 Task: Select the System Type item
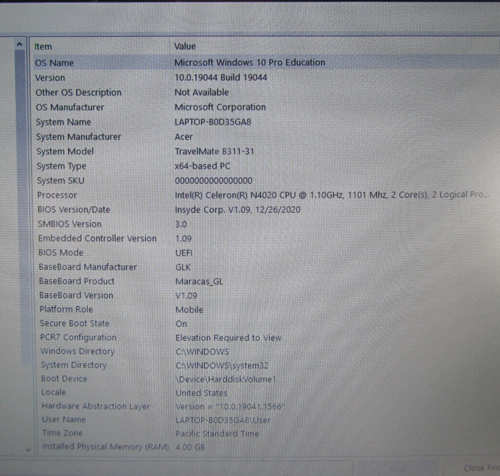point(61,166)
